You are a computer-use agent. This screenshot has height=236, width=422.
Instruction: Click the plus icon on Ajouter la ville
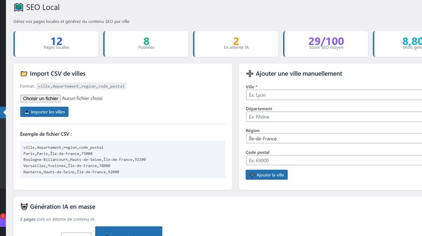pyautogui.click(x=252, y=175)
